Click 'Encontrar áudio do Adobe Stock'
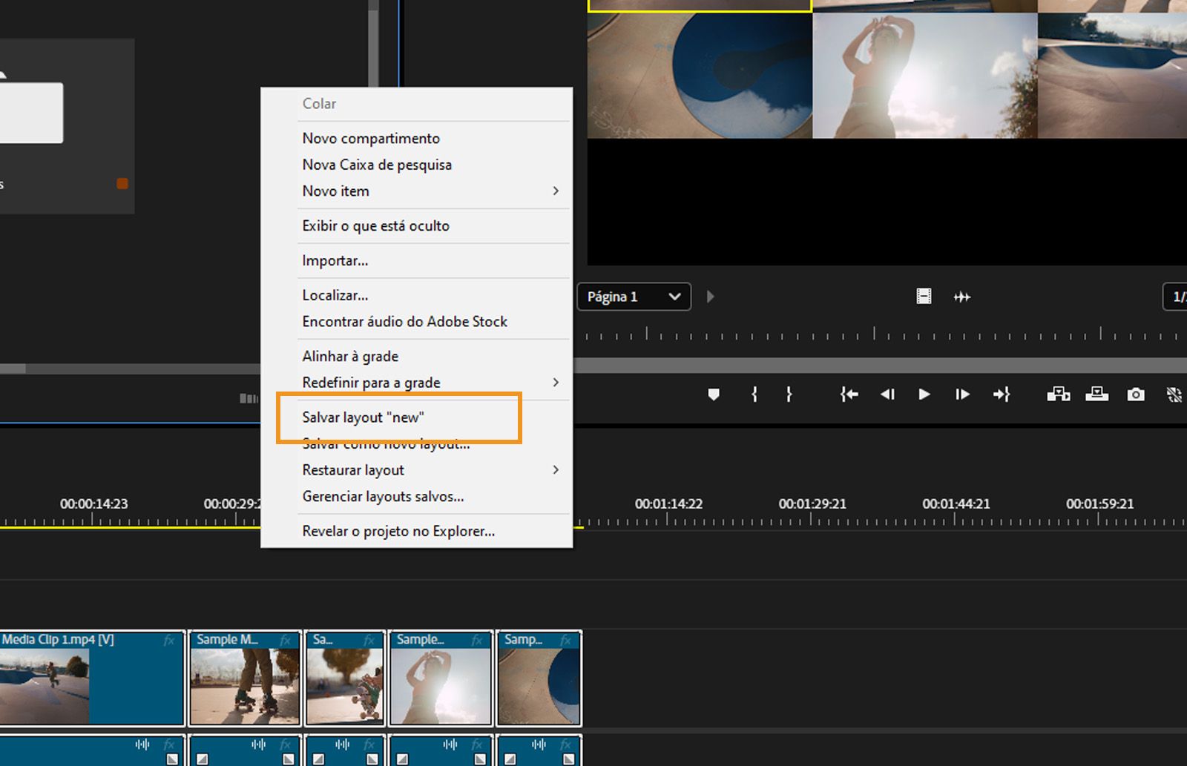 coord(404,321)
